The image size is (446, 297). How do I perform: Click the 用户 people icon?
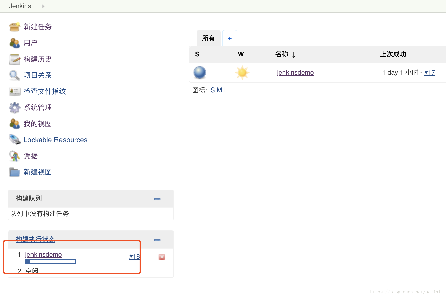pyautogui.click(x=14, y=43)
